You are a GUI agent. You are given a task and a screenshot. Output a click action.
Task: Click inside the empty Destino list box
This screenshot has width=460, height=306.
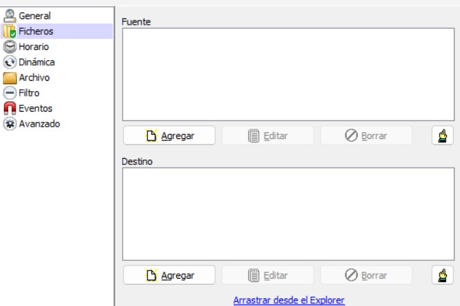288,214
